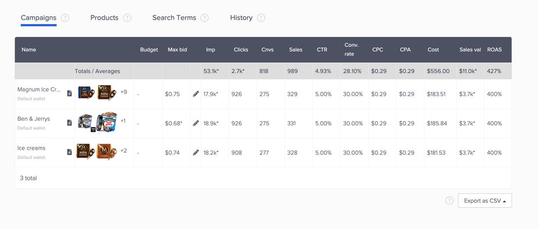Open the Ben & Jerrys campaign name

[34, 119]
